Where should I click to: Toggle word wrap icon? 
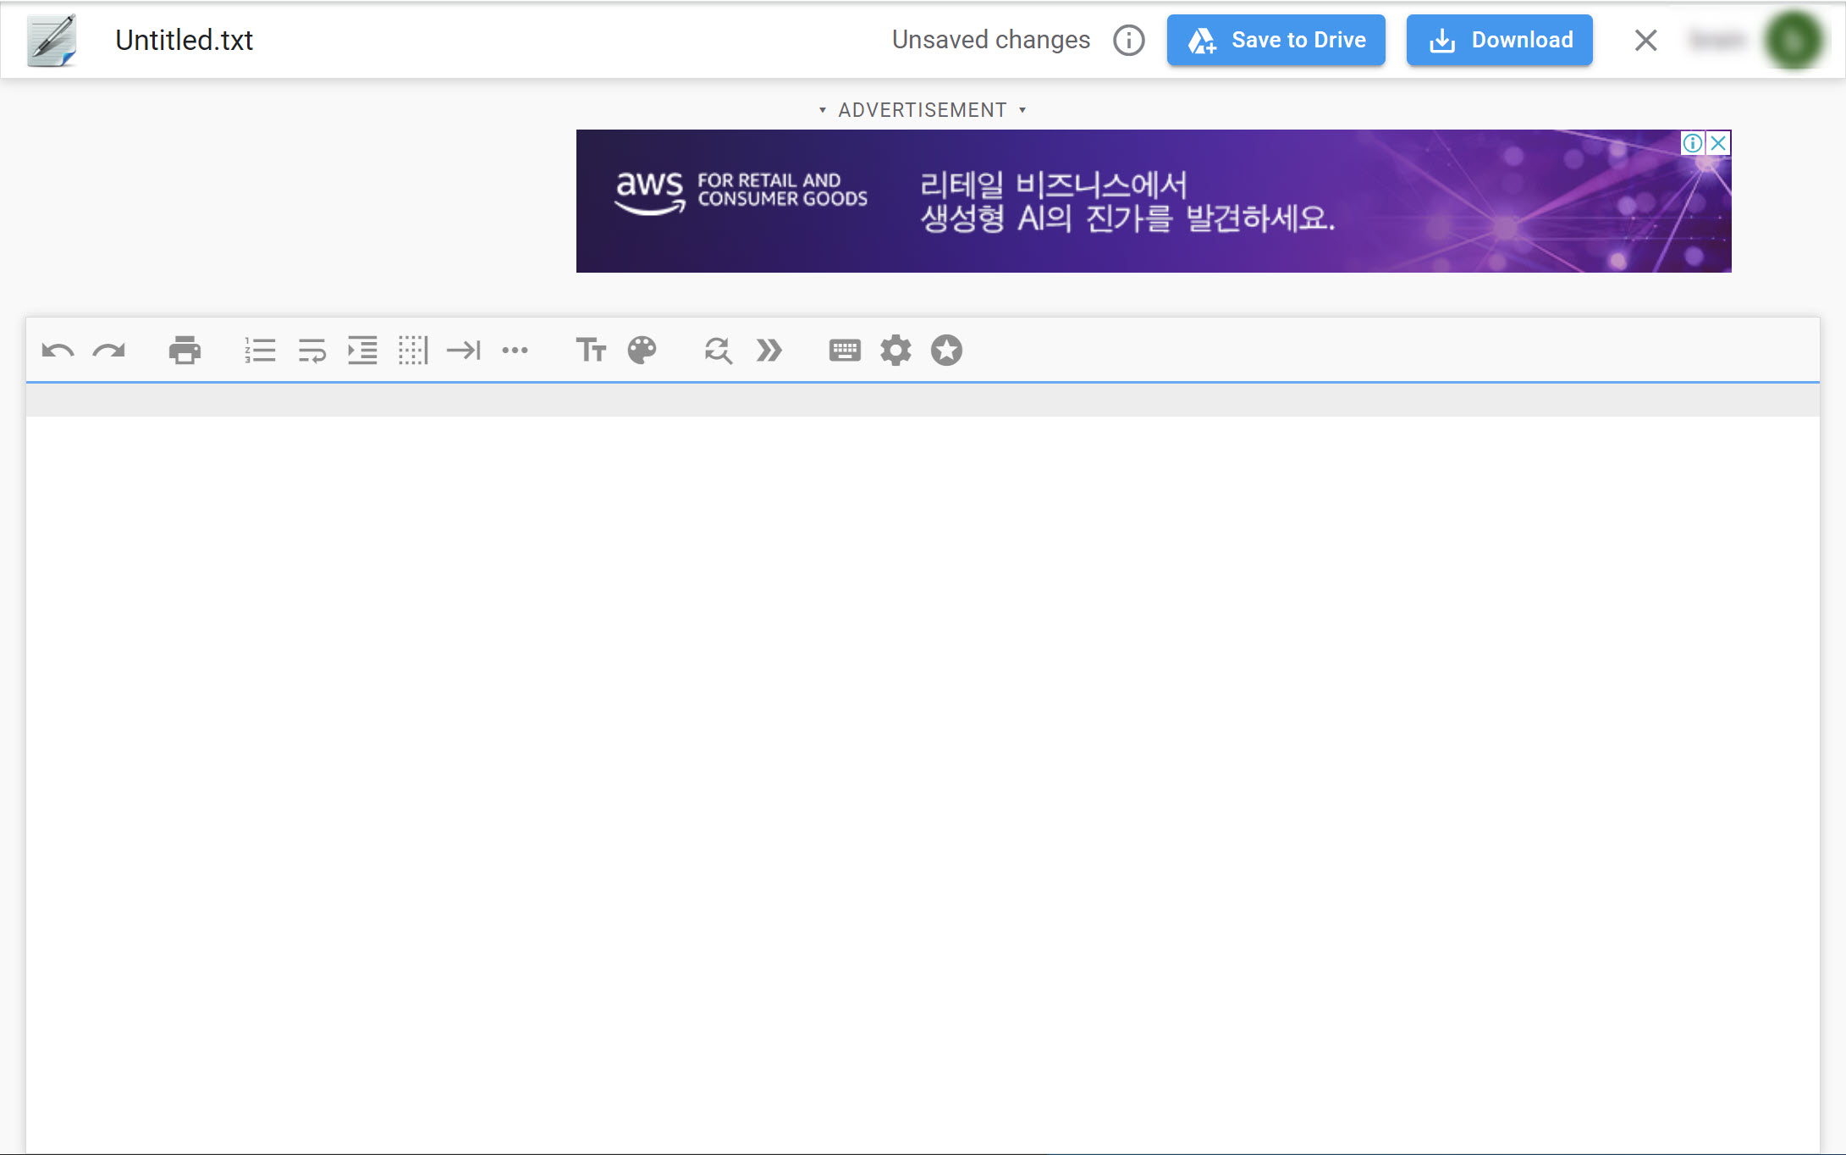(x=311, y=351)
